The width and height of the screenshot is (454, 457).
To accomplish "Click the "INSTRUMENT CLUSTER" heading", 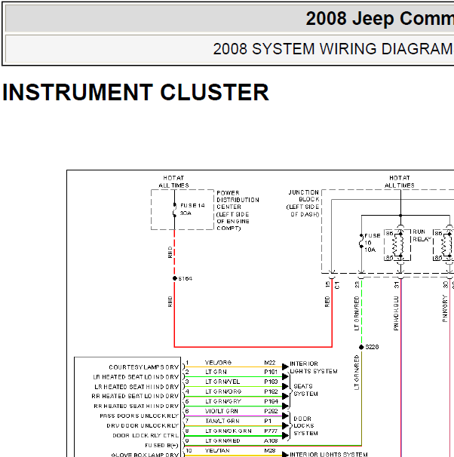I will (136, 93).
